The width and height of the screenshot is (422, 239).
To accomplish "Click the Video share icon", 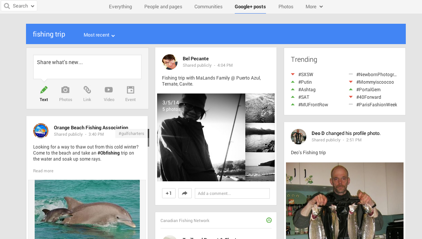I will click(x=109, y=90).
